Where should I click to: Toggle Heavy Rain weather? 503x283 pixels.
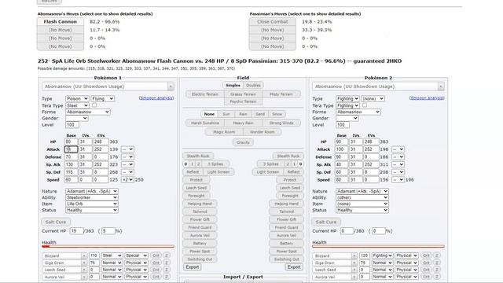(x=243, y=123)
